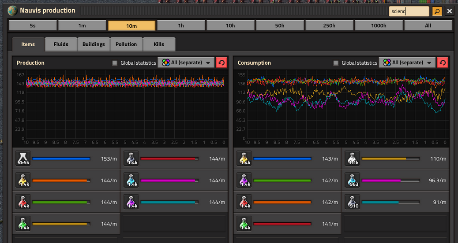
Task: Reset the Consumption panel with red arrow button
Action: pyautogui.click(x=443, y=63)
